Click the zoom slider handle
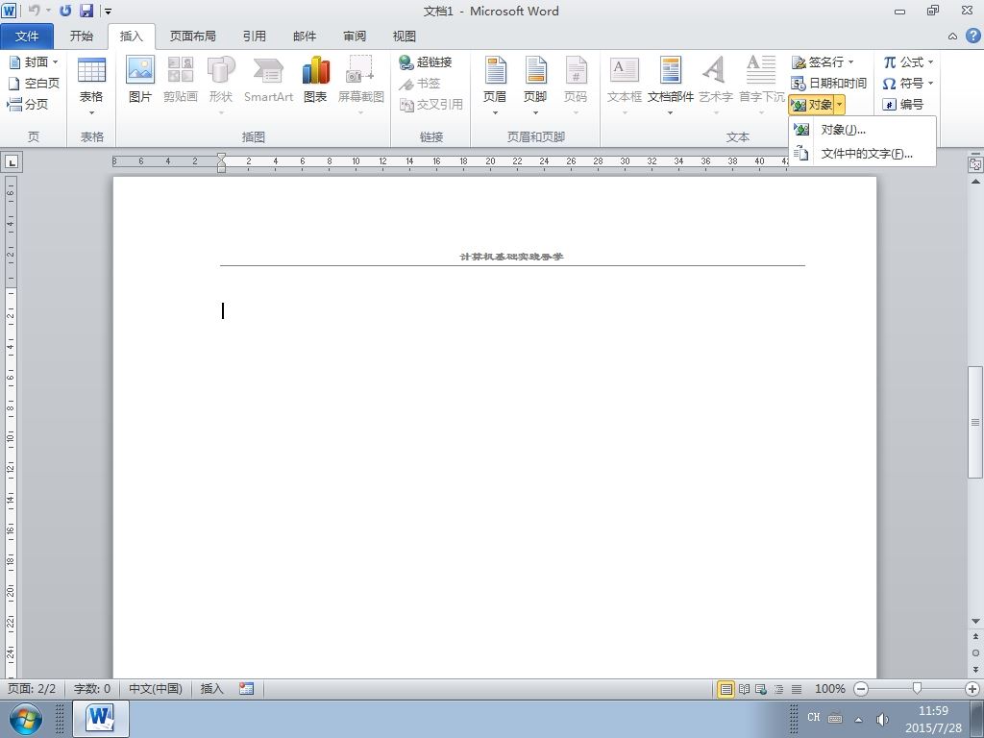The width and height of the screenshot is (984, 738). (917, 688)
